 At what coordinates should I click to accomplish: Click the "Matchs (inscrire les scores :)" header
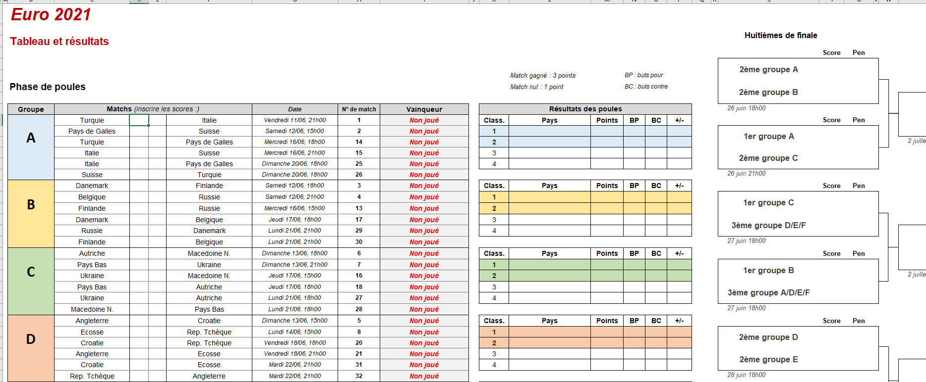coord(153,109)
